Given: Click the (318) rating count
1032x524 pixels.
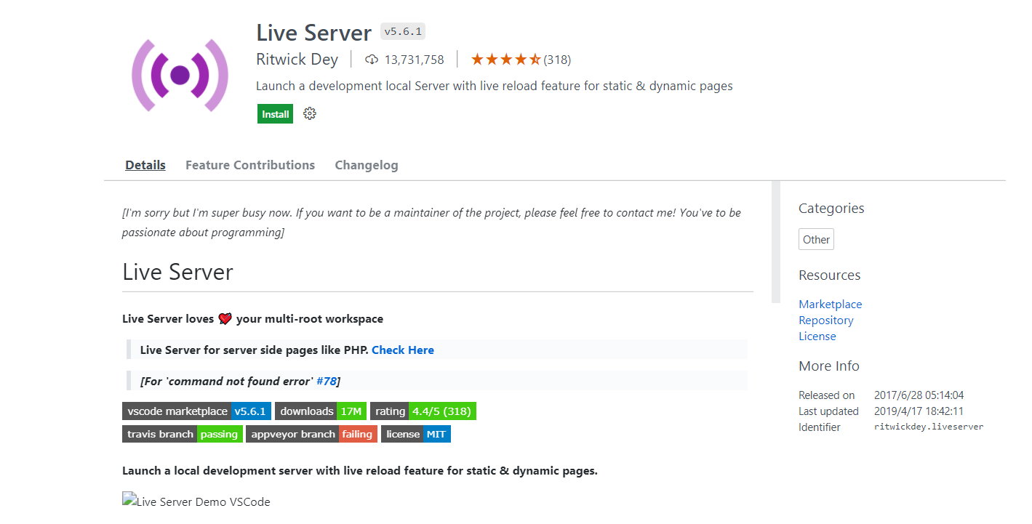Looking at the screenshot, I should (557, 60).
